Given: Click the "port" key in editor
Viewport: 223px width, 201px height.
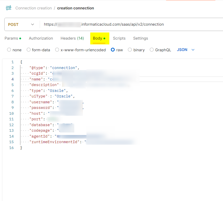Looking at the screenshot, I should [x=36, y=119].
